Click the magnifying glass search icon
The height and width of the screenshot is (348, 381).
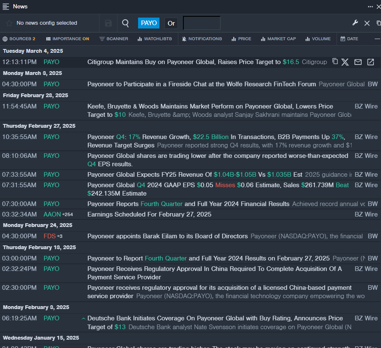(x=125, y=23)
